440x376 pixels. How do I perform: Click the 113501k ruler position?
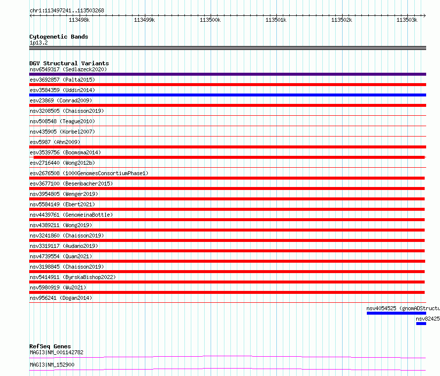tap(276, 20)
